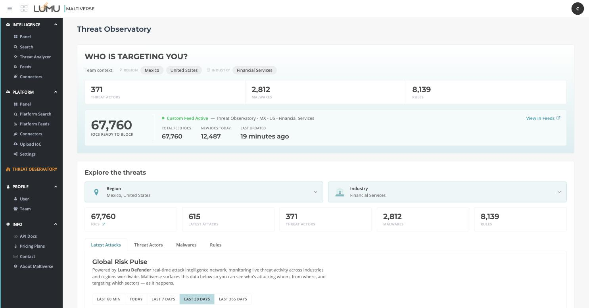Viewport: 589px width, 308px height.
Task: Click the Upload IoC cloud icon
Action: tap(15, 144)
